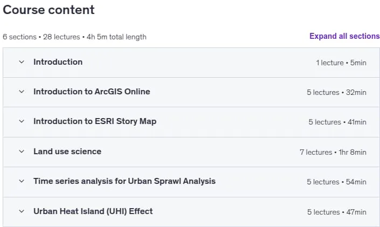The width and height of the screenshot is (380, 227).
Task: Click the 1 lecture • 5min label
Action: click(341, 63)
